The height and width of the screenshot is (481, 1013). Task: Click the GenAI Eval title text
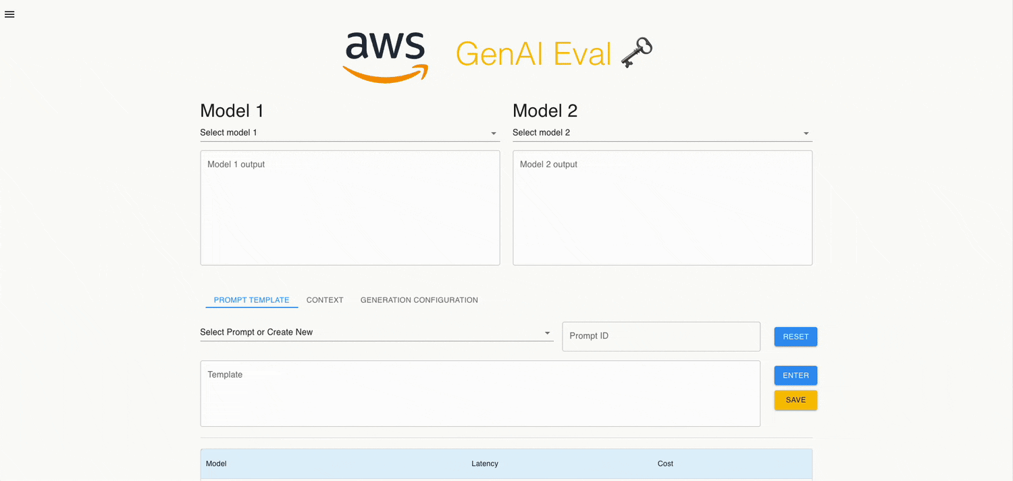534,54
